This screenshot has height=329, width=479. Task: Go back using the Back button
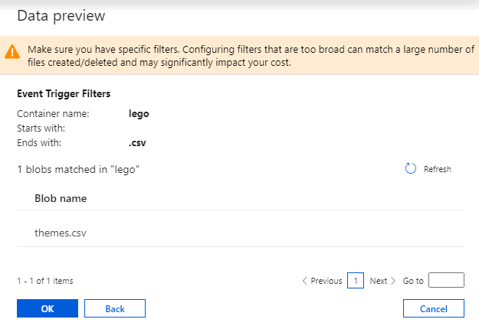click(114, 308)
